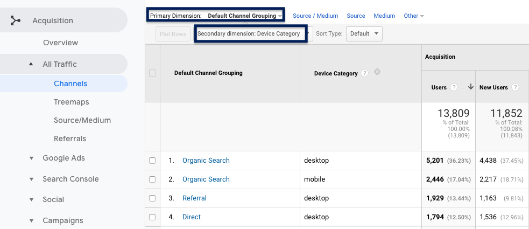This screenshot has height=229, width=529.
Task: Open the Treemaps report
Action: (x=71, y=102)
